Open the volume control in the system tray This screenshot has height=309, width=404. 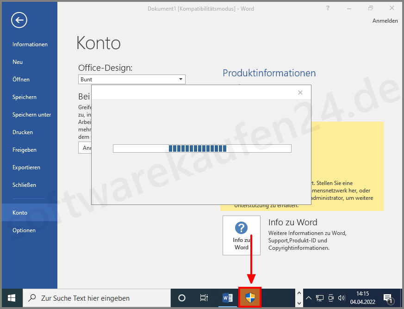[x=341, y=297]
